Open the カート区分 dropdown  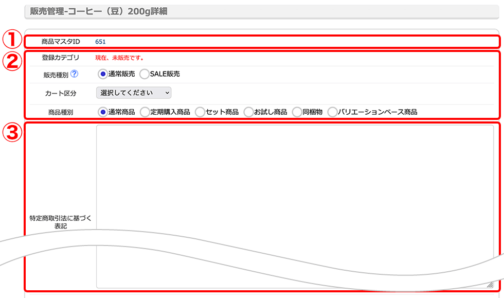[x=134, y=93]
